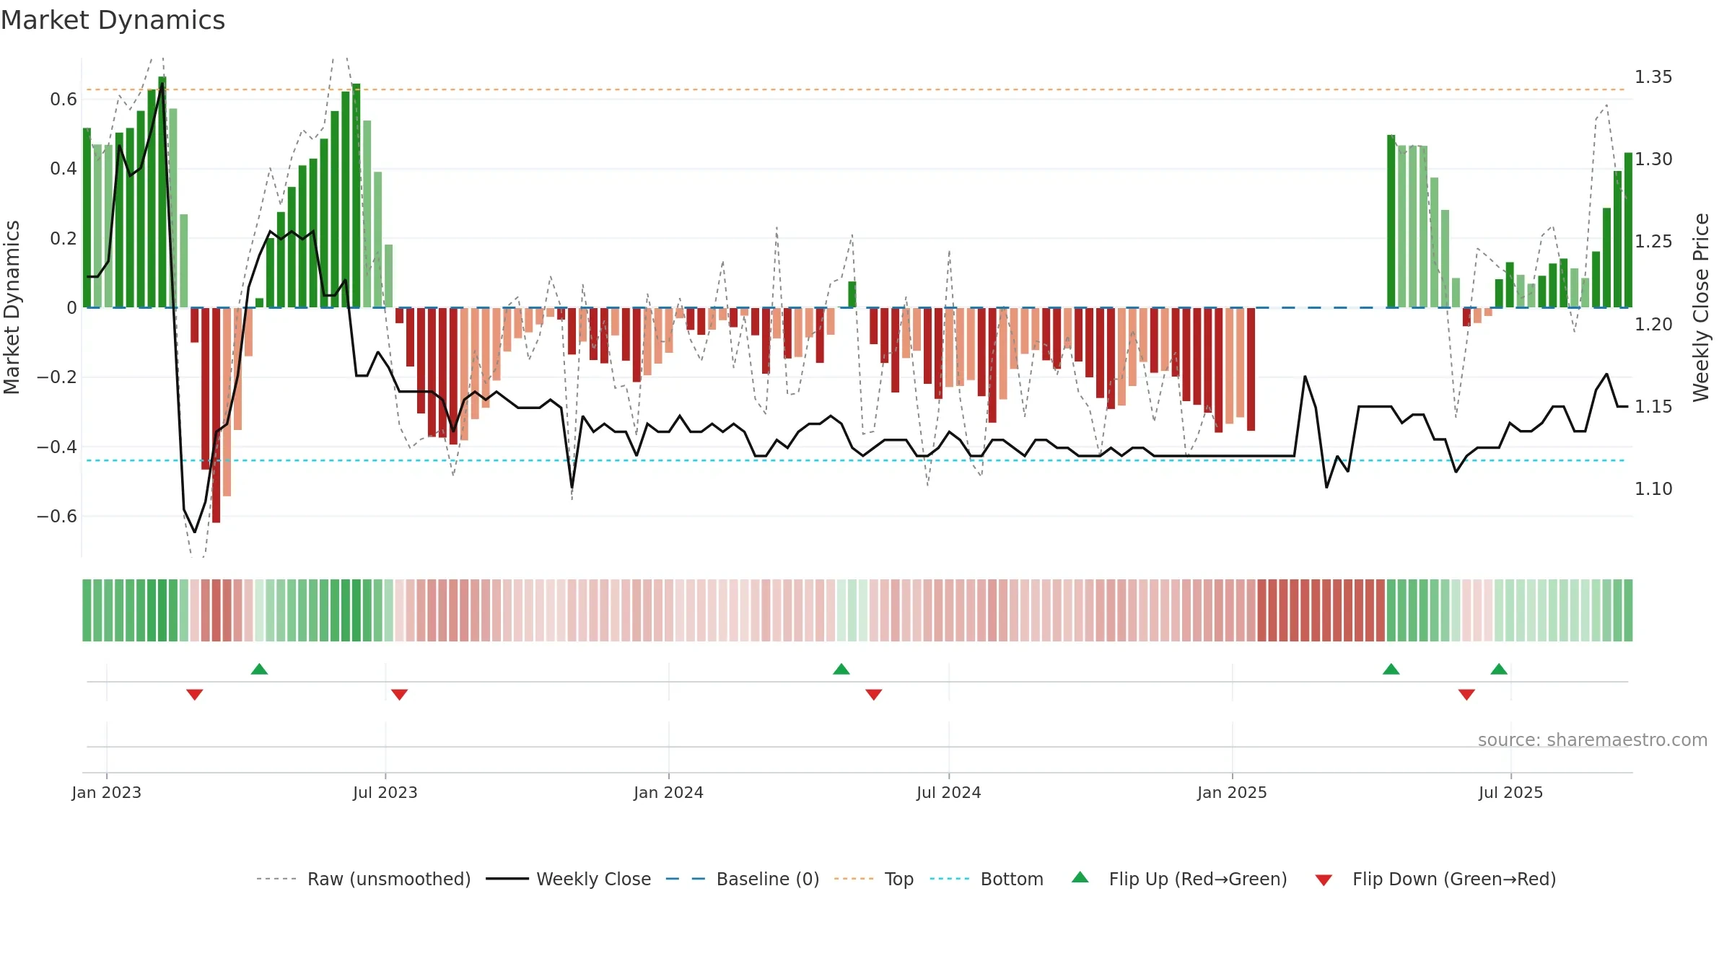Select the first green flip-up marker after Jan 2025
The height and width of the screenshot is (974, 1732).
tap(1391, 669)
